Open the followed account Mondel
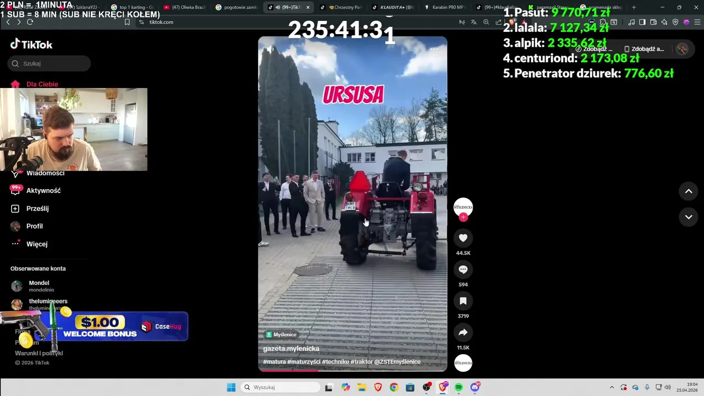The image size is (704, 396). point(38,286)
